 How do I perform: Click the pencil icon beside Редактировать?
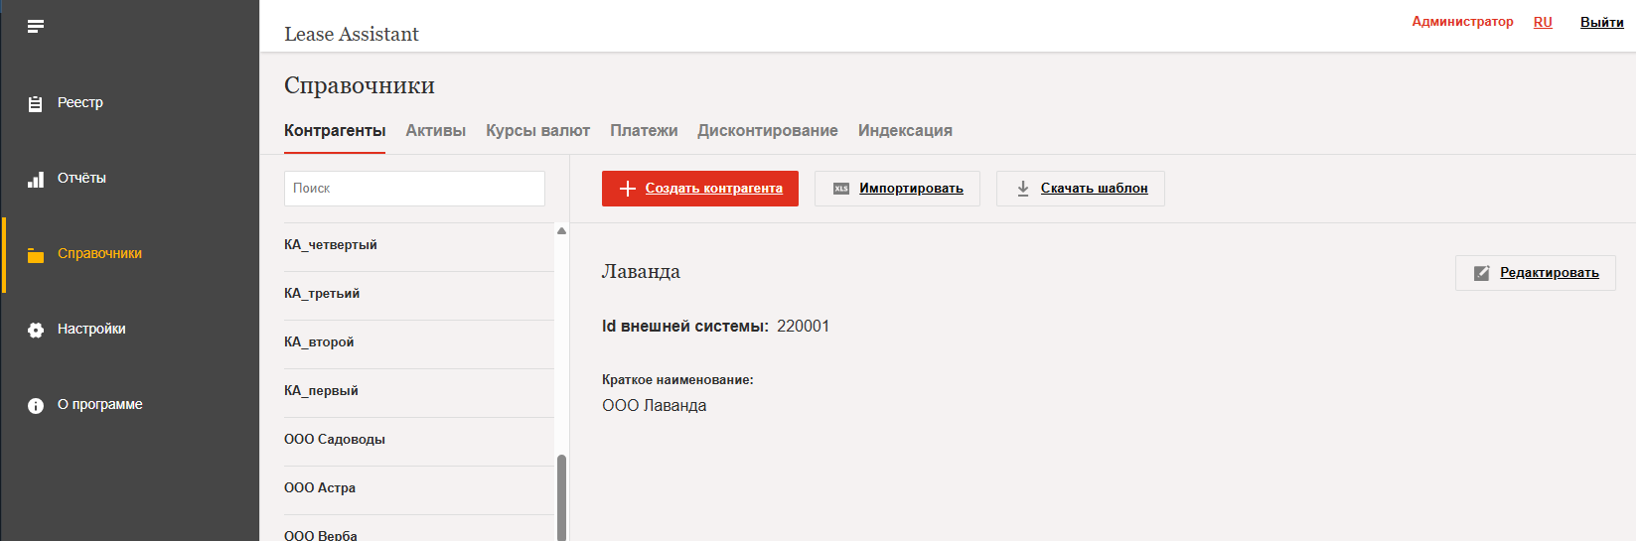point(1481,273)
